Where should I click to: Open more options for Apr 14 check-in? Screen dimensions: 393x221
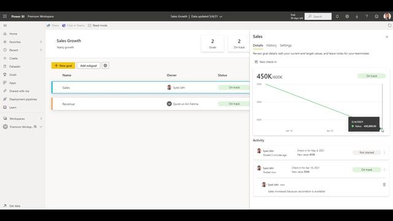(x=384, y=169)
